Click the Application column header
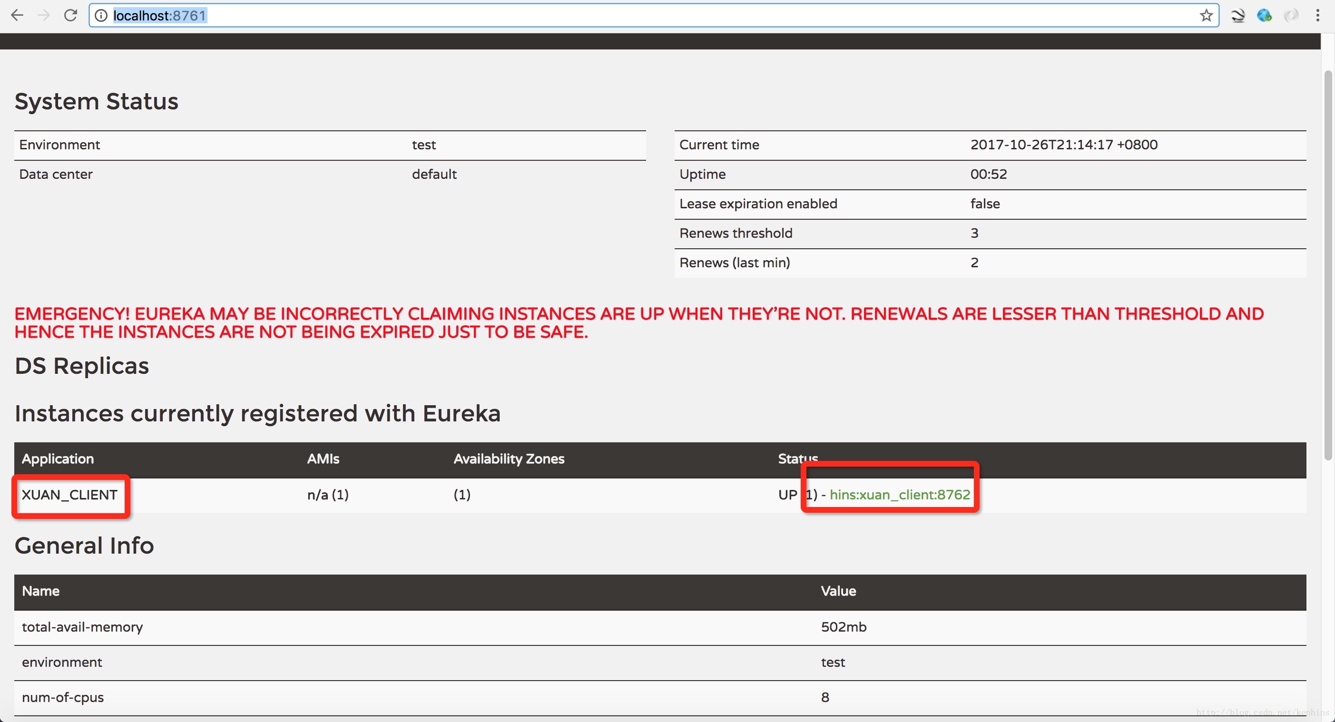The image size is (1335, 722). 58,459
